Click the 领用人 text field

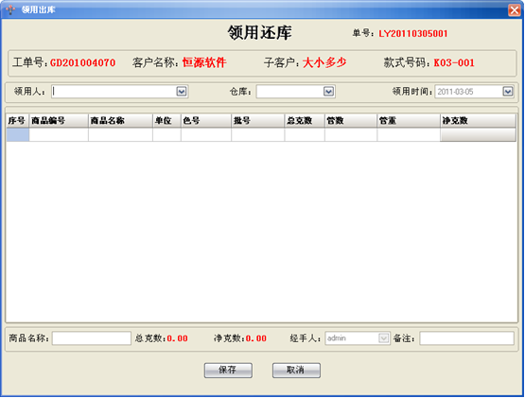114,92
